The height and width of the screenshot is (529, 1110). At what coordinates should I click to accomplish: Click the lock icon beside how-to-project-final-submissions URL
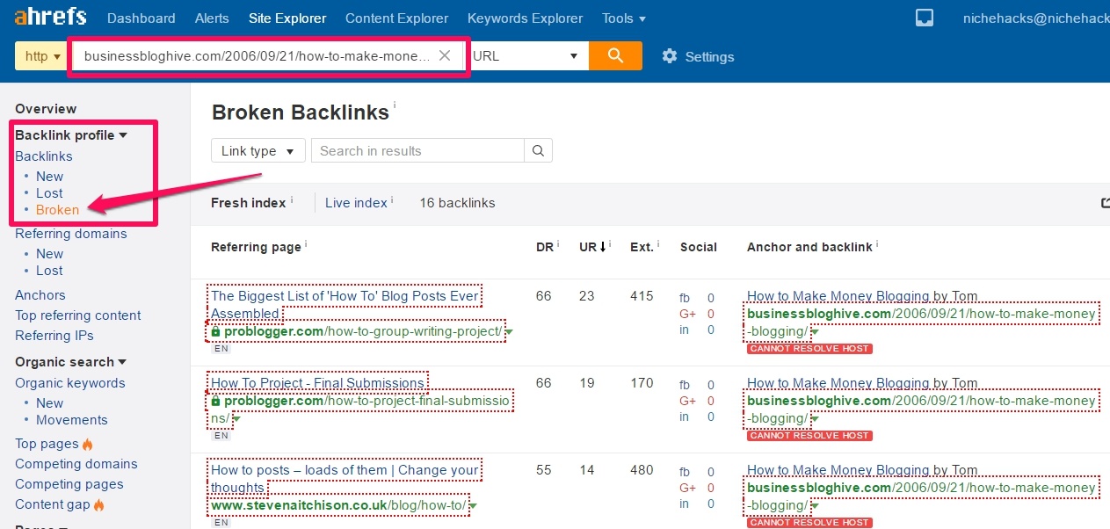coord(215,402)
